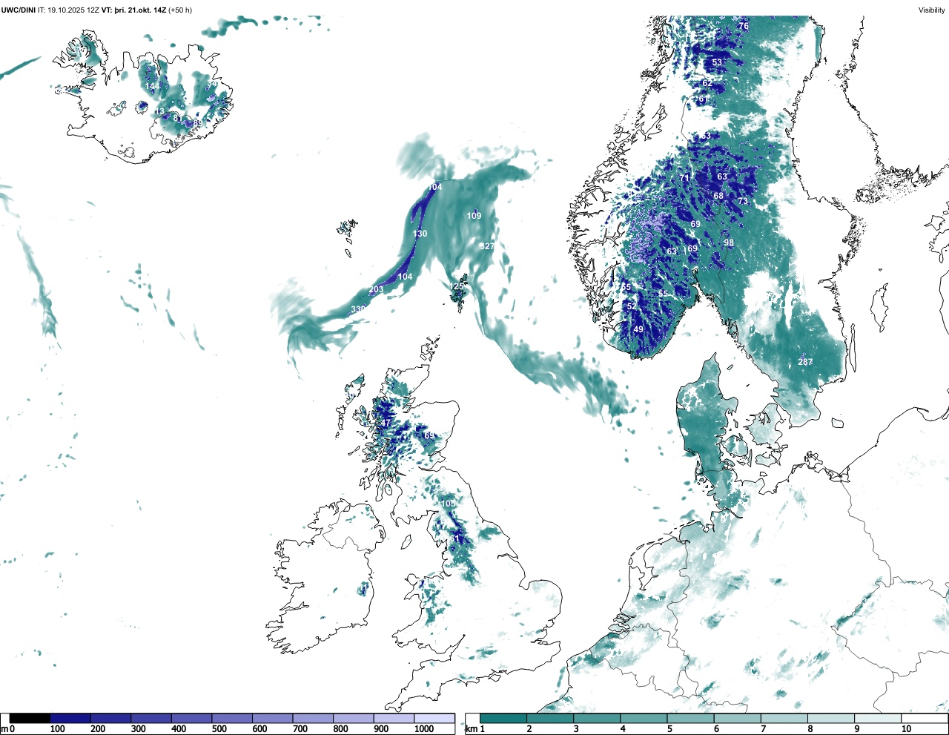The height and width of the screenshot is (735, 949).
Task: Click the 'Visibility' title label
Action: click(931, 10)
